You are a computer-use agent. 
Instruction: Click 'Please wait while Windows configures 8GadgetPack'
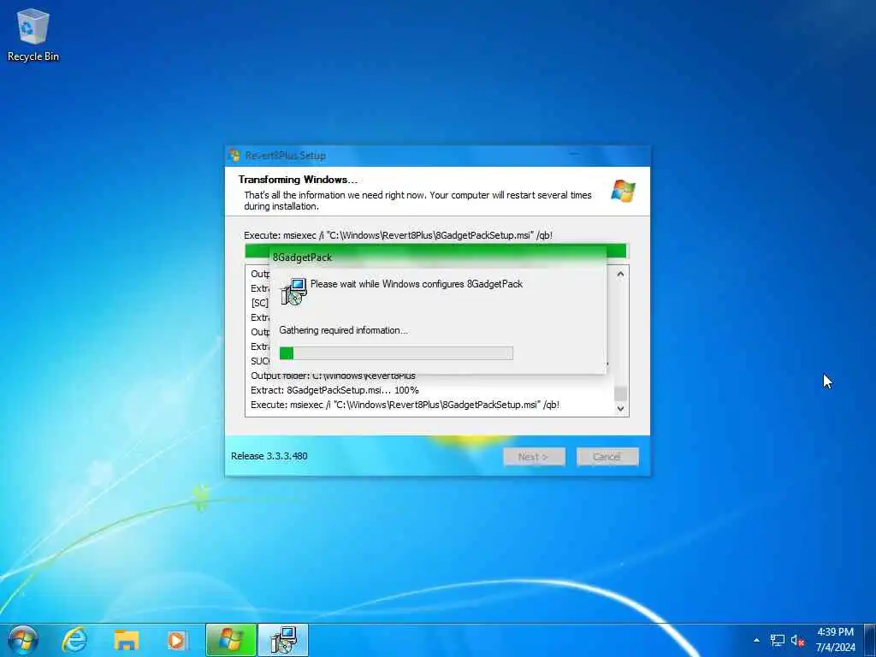[x=417, y=284]
